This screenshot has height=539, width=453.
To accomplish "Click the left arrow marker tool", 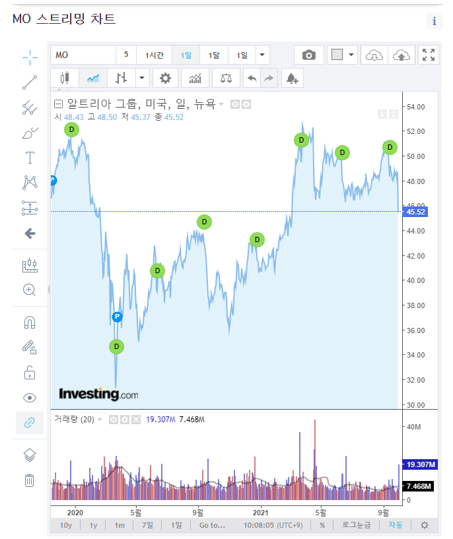I will [x=30, y=234].
